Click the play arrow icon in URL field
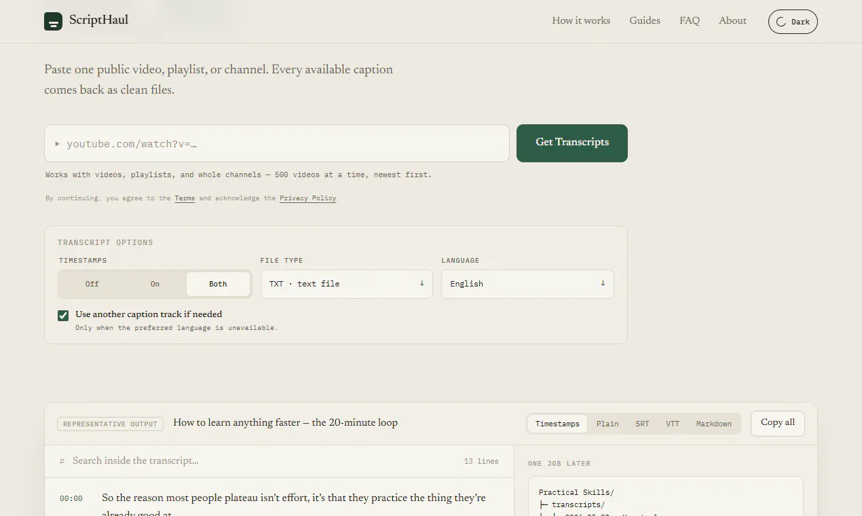The image size is (862, 516). point(58,144)
